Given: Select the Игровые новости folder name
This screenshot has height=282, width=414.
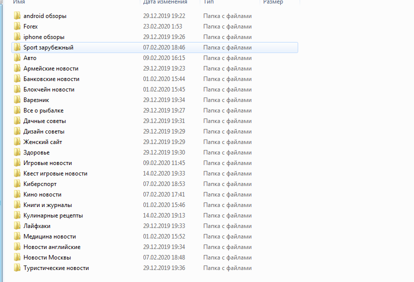Looking at the screenshot, I should pyautogui.click(x=47, y=163).
